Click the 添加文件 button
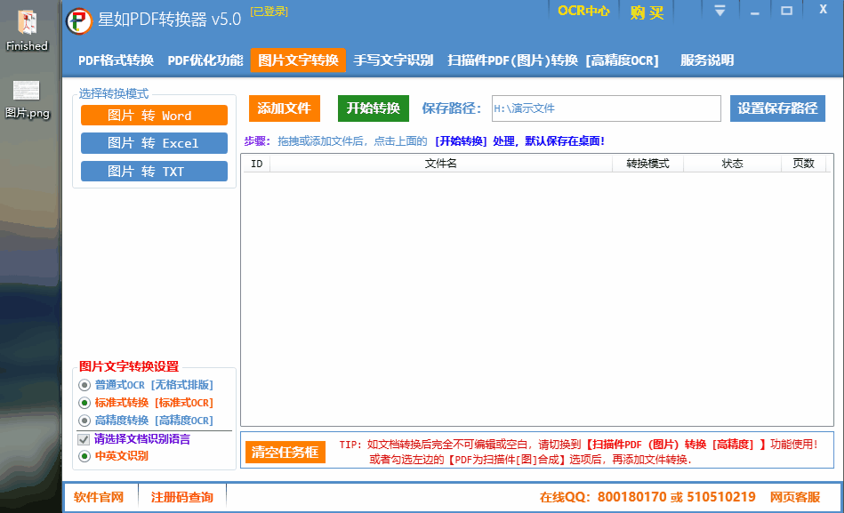Screen dimensions: 844x513 (285, 108)
